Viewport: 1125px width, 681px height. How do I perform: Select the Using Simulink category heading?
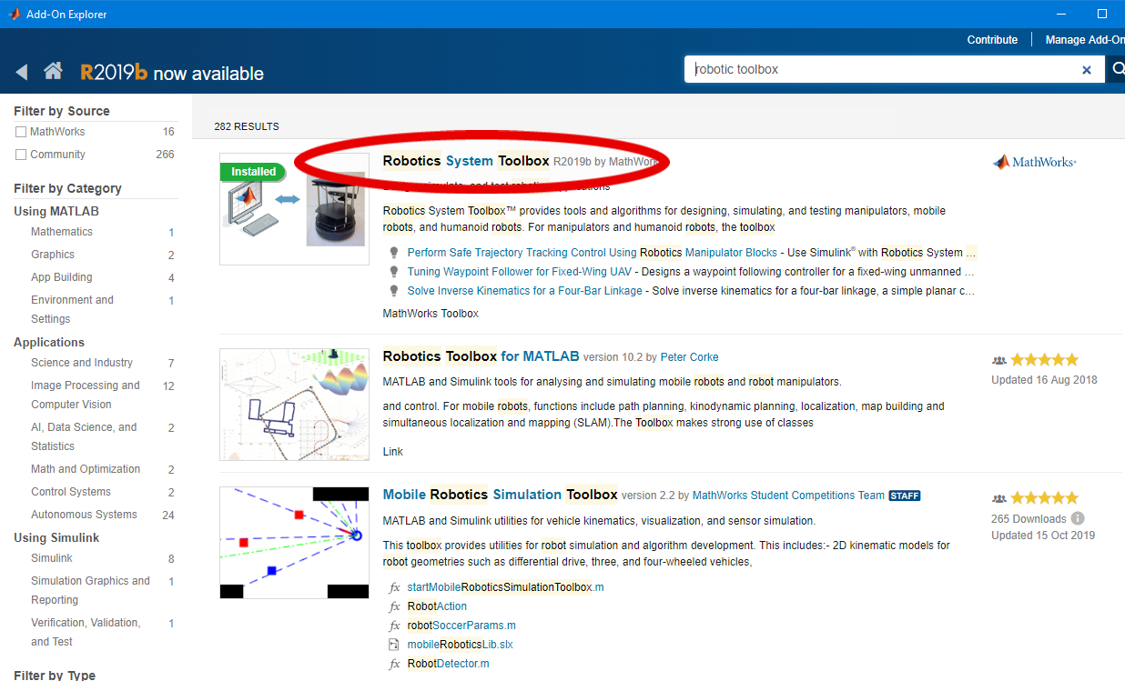click(56, 537)
